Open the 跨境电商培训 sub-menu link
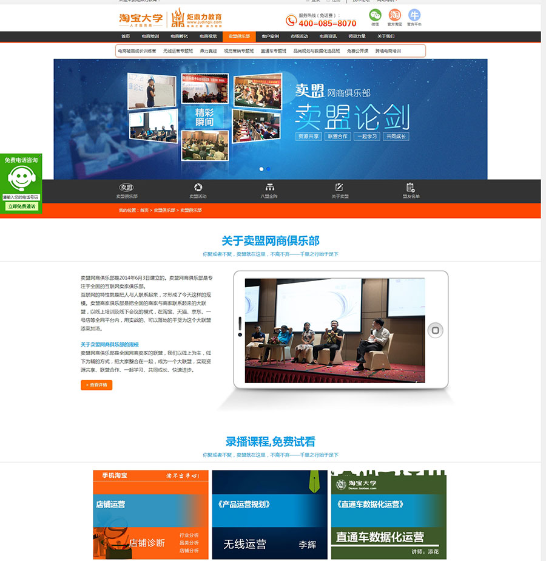 point(388,51)
